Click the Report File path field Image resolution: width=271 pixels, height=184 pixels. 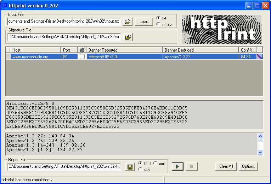coord(64,166)
